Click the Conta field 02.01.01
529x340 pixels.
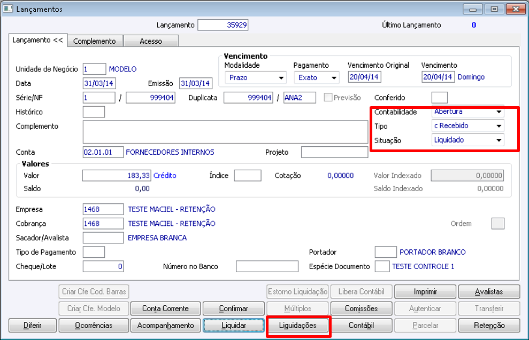[x=103, y=152]
